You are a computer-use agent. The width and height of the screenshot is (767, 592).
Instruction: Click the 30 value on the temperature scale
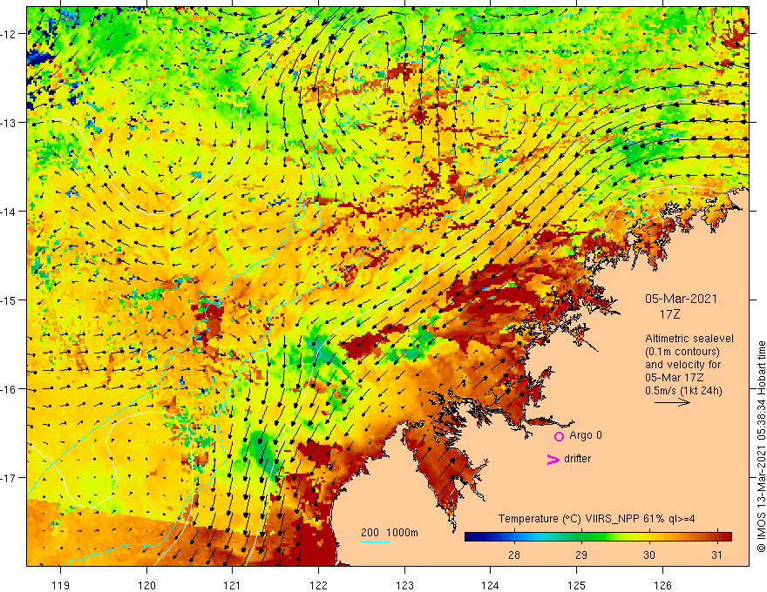click(649, 555)
